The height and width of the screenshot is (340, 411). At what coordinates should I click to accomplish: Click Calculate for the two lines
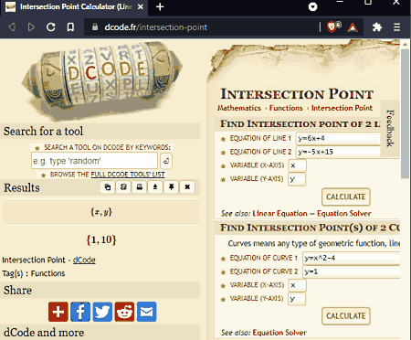pyautogui.click(x=346, y=197)
